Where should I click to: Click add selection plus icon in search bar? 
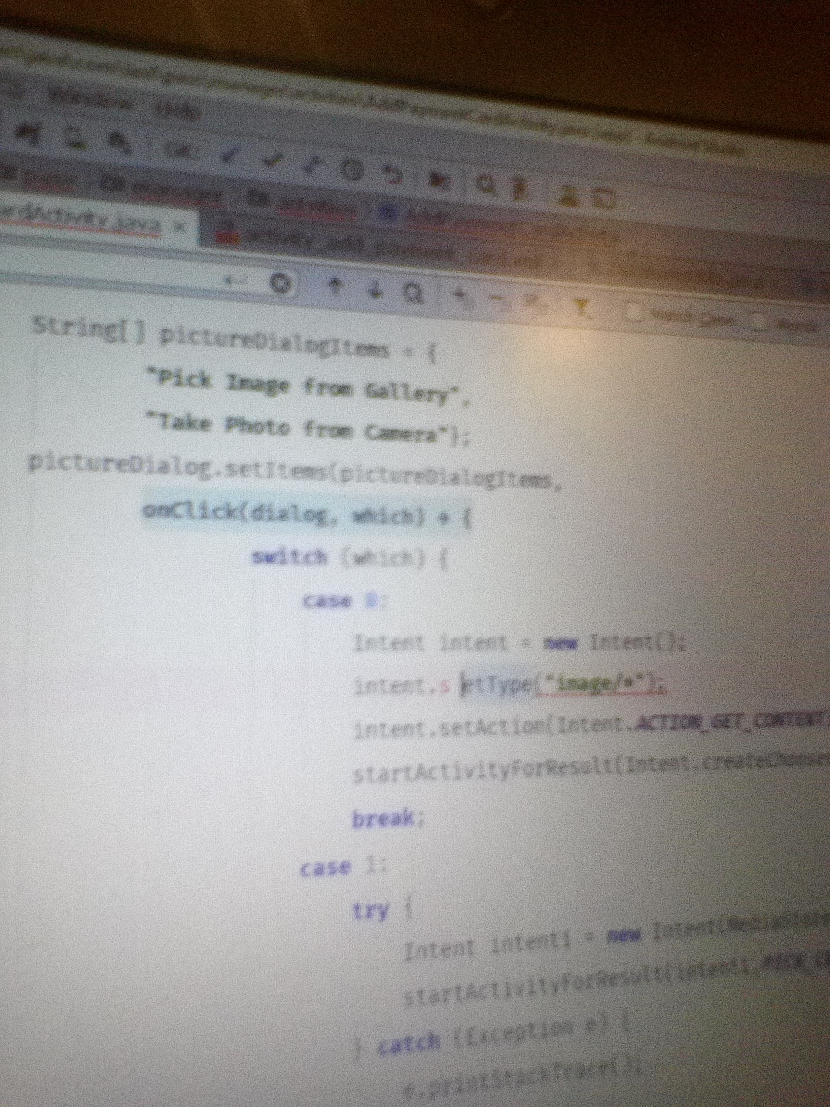[459, 295]
